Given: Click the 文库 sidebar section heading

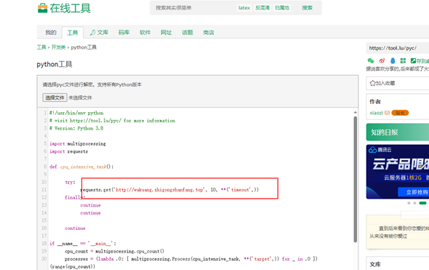Looking at the screenshot, I should [375, 264].
